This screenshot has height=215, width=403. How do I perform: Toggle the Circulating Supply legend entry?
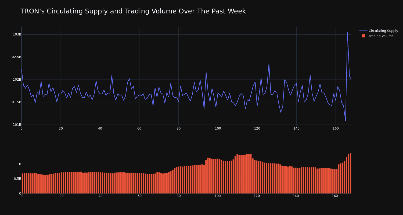(379, 31)
